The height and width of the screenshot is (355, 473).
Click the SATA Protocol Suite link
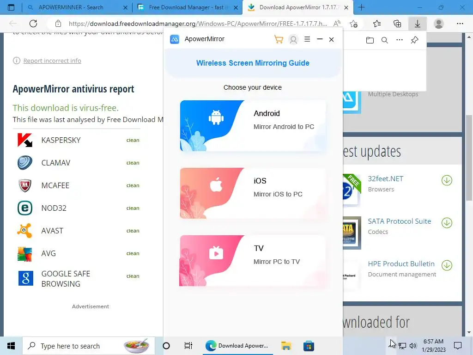(x=400, y=221)
